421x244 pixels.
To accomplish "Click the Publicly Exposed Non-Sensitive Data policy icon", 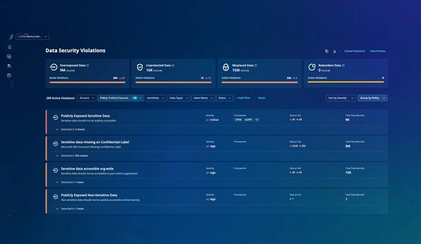I will tap(55, 197).
